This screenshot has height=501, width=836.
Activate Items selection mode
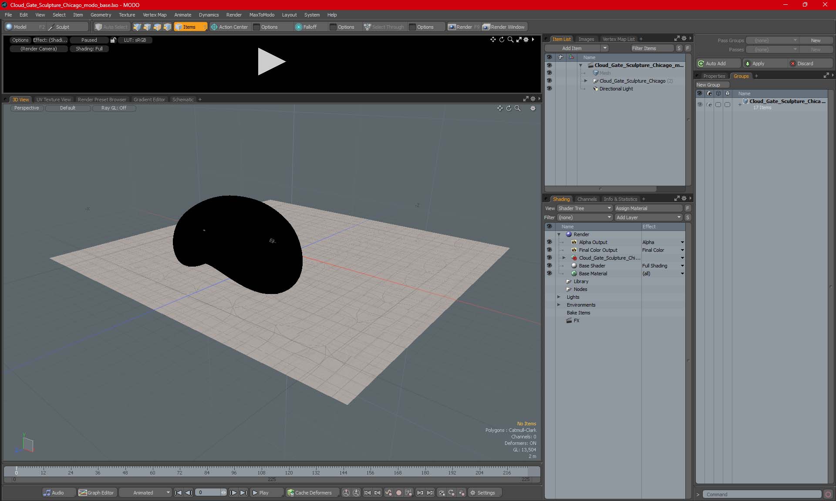[190, 27]
